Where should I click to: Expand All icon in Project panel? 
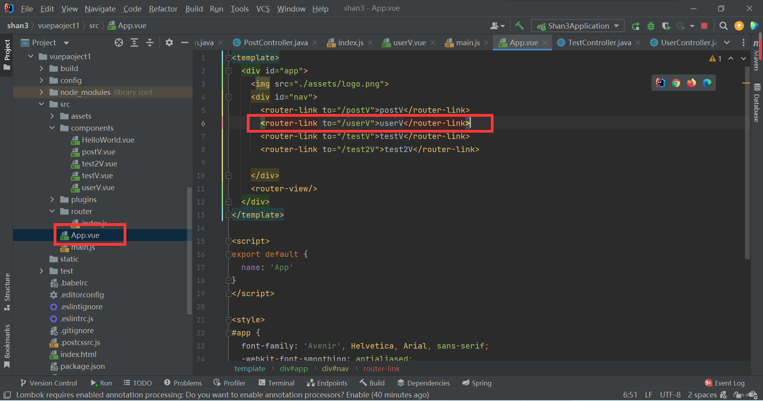coord(134,42)
